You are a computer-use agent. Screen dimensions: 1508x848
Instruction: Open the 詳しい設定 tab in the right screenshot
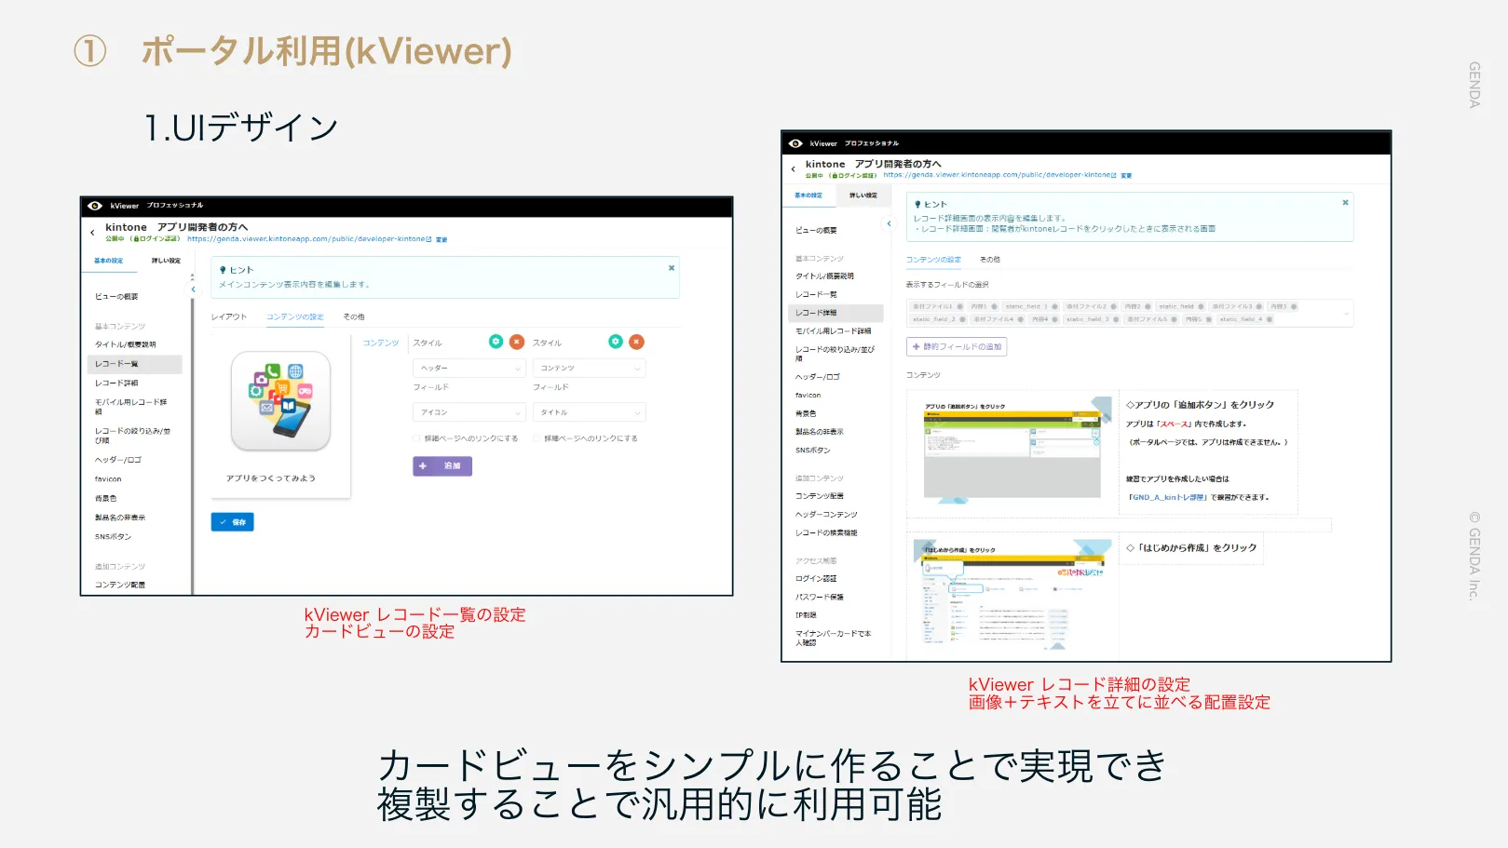click(863, 195)
